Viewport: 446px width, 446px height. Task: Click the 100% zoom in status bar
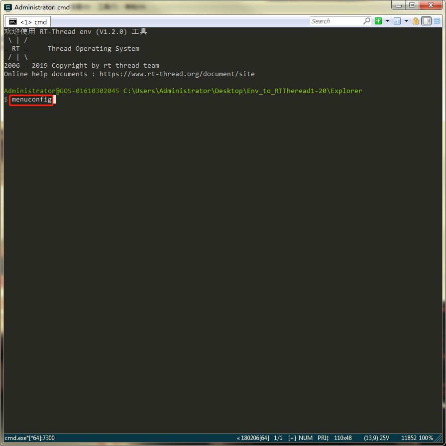426,438
